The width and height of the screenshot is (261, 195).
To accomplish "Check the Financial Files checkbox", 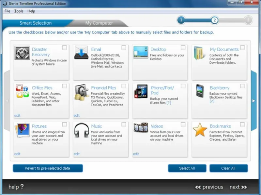I will [124, 86].
